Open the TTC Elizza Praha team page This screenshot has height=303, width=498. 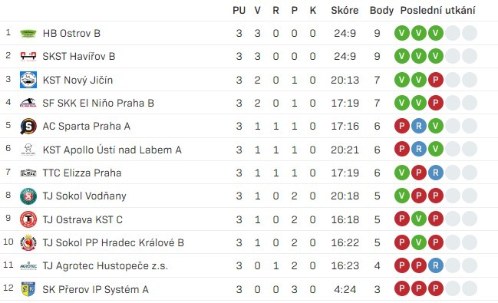coord(82,173)
